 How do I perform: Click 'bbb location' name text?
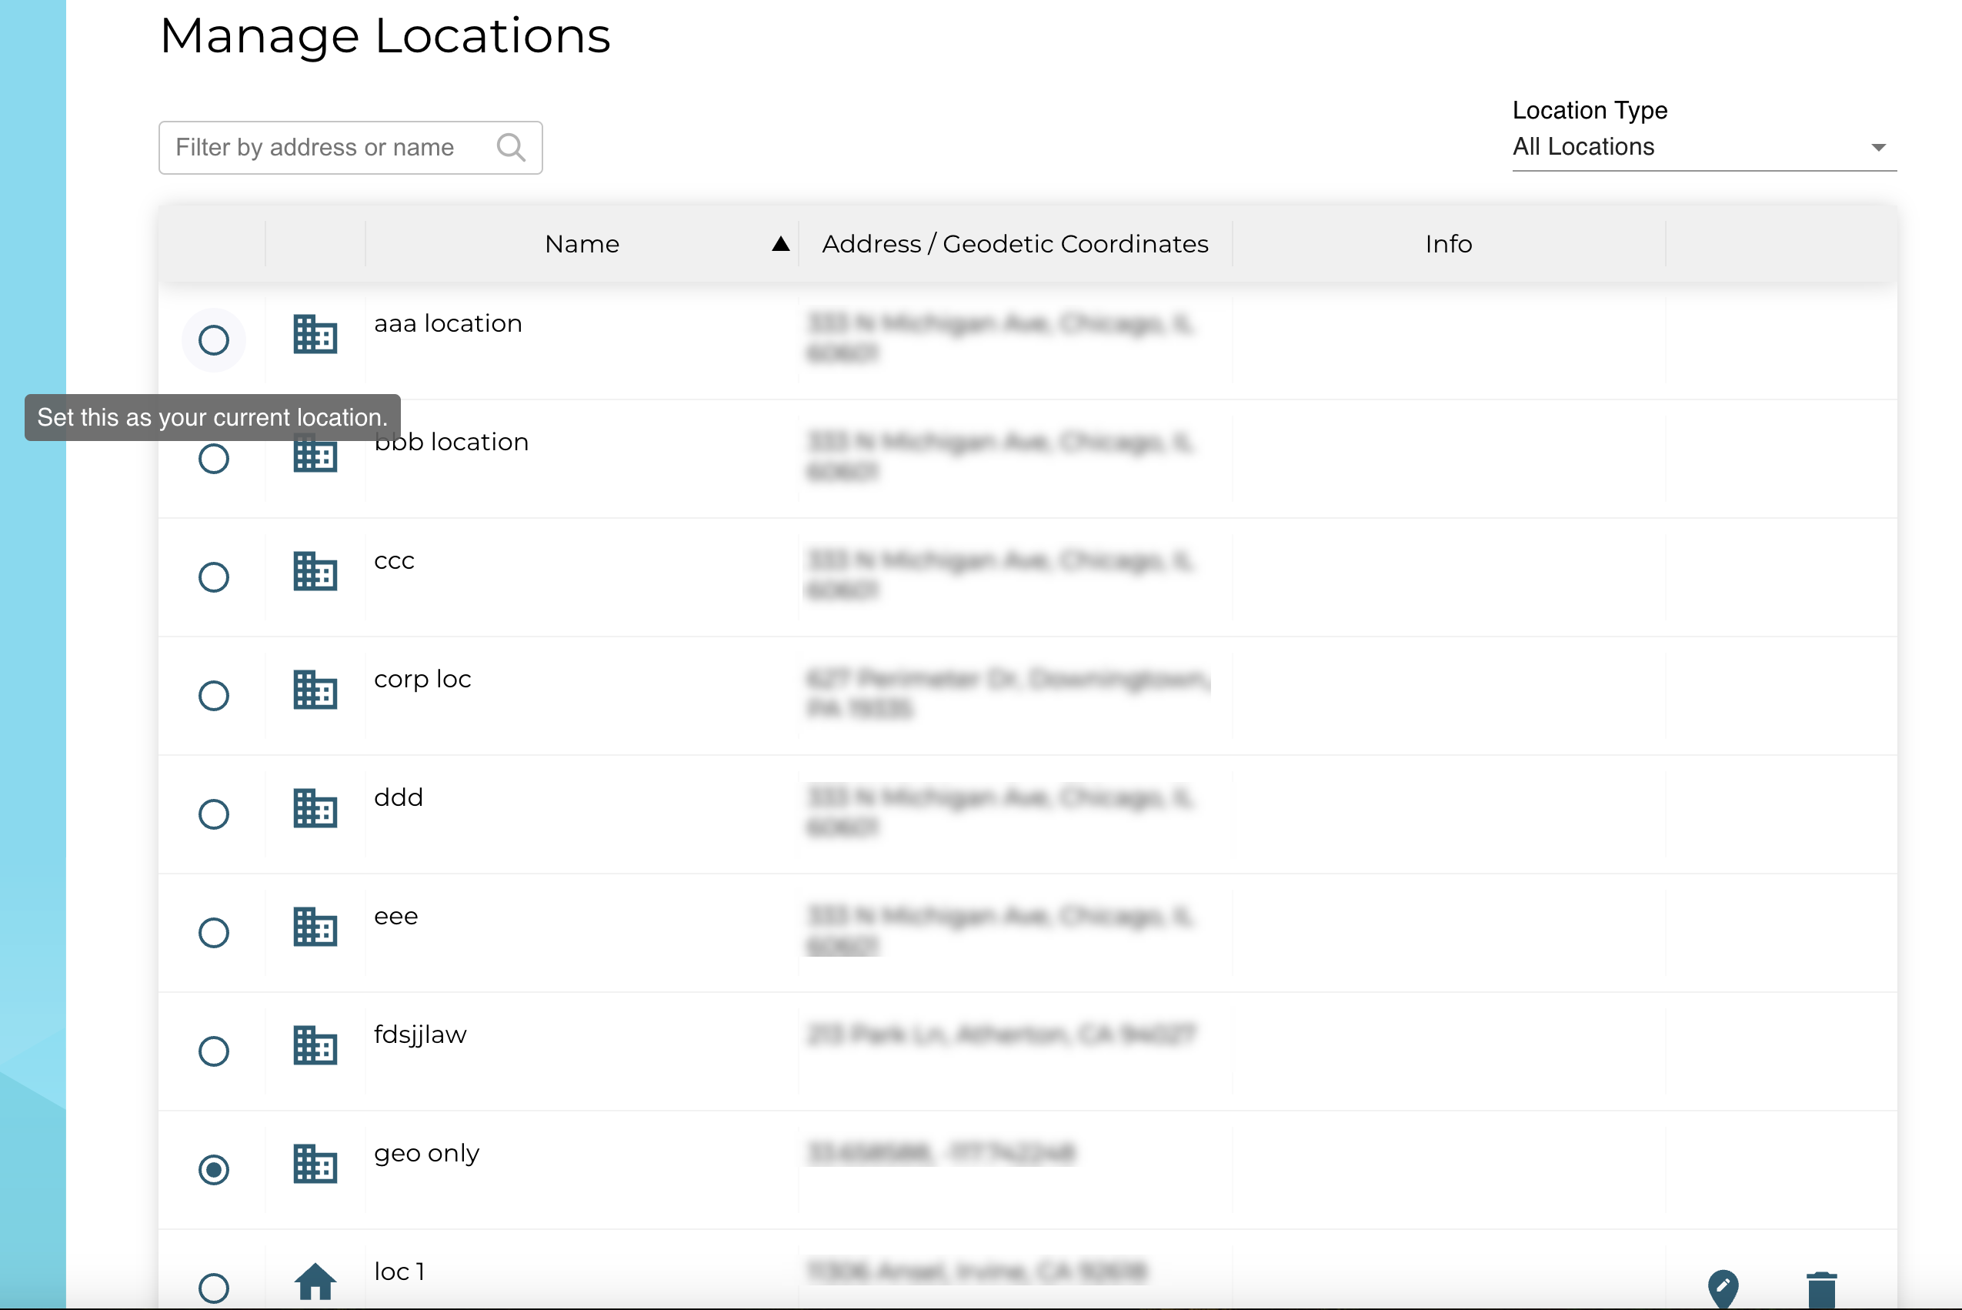(x=451, y=442)
